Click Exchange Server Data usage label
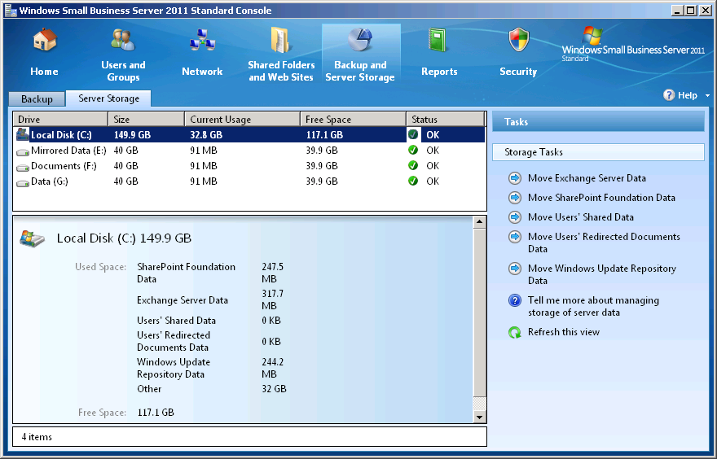This screenshot has width=717, height=459. click(x=182, y=300)
